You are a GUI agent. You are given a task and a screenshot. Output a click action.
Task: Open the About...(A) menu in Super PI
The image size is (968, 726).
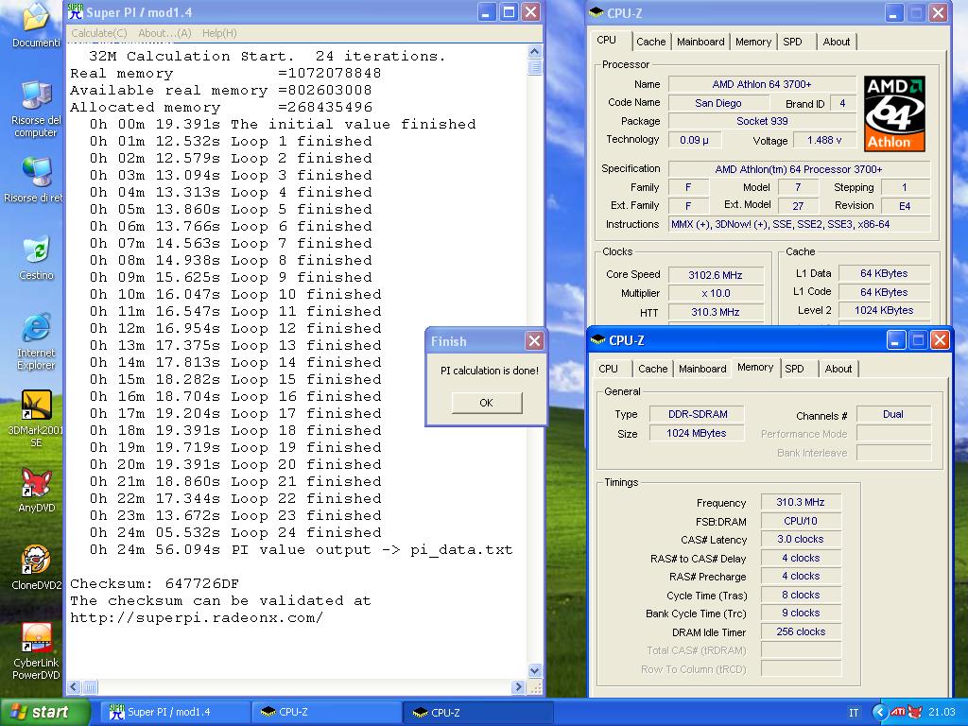pyautogui.click(x=164, y=33)
